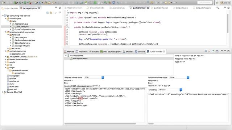
Task: Expand the META-INF folder
Action: [8, 48]
